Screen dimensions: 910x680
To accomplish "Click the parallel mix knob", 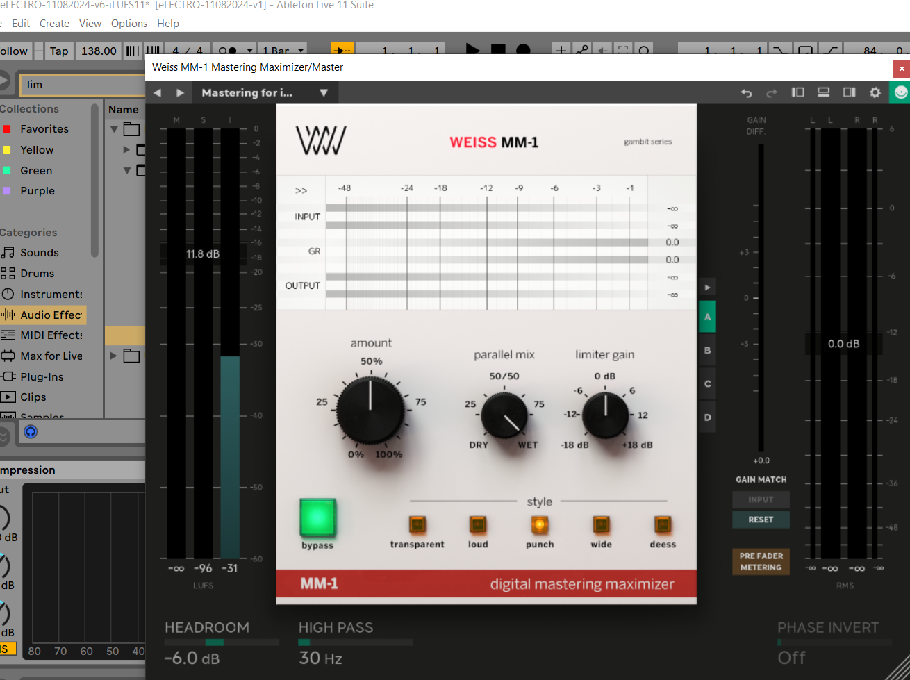I will 504,415.
